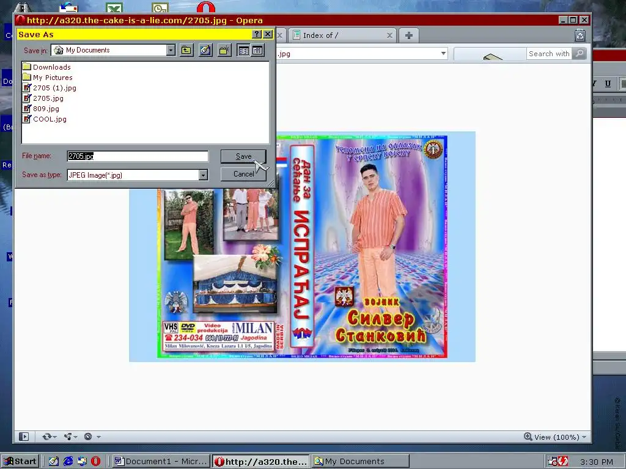Viewport: 626px width, 469px height.
Task: Go up one folder level in Save As
Action: tap(186, 50)
